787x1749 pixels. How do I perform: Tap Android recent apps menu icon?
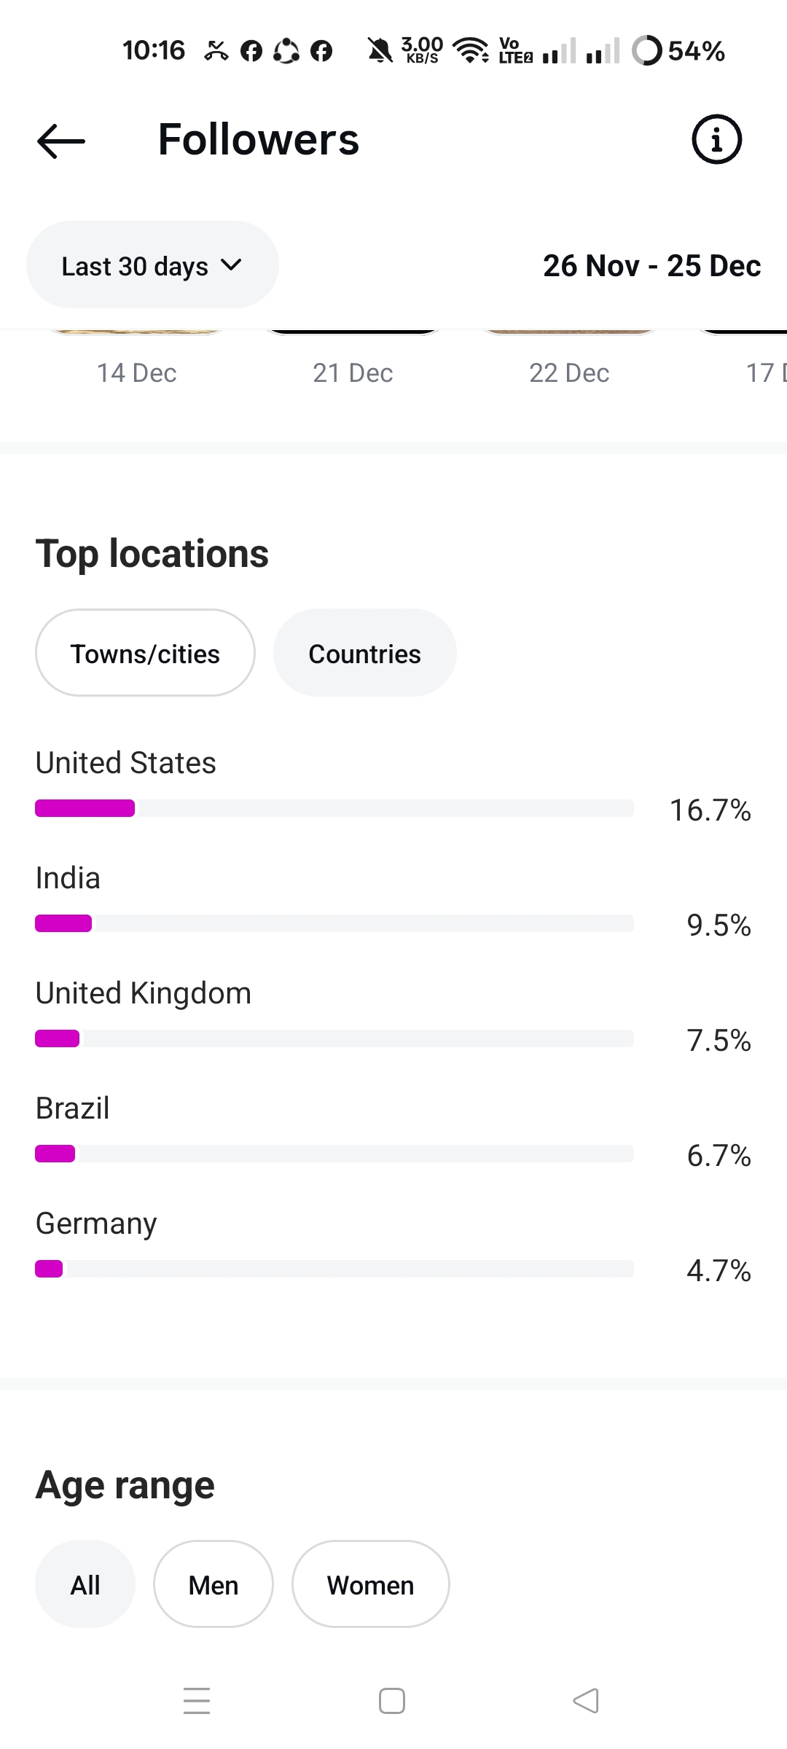click(x=197, y=1701)
